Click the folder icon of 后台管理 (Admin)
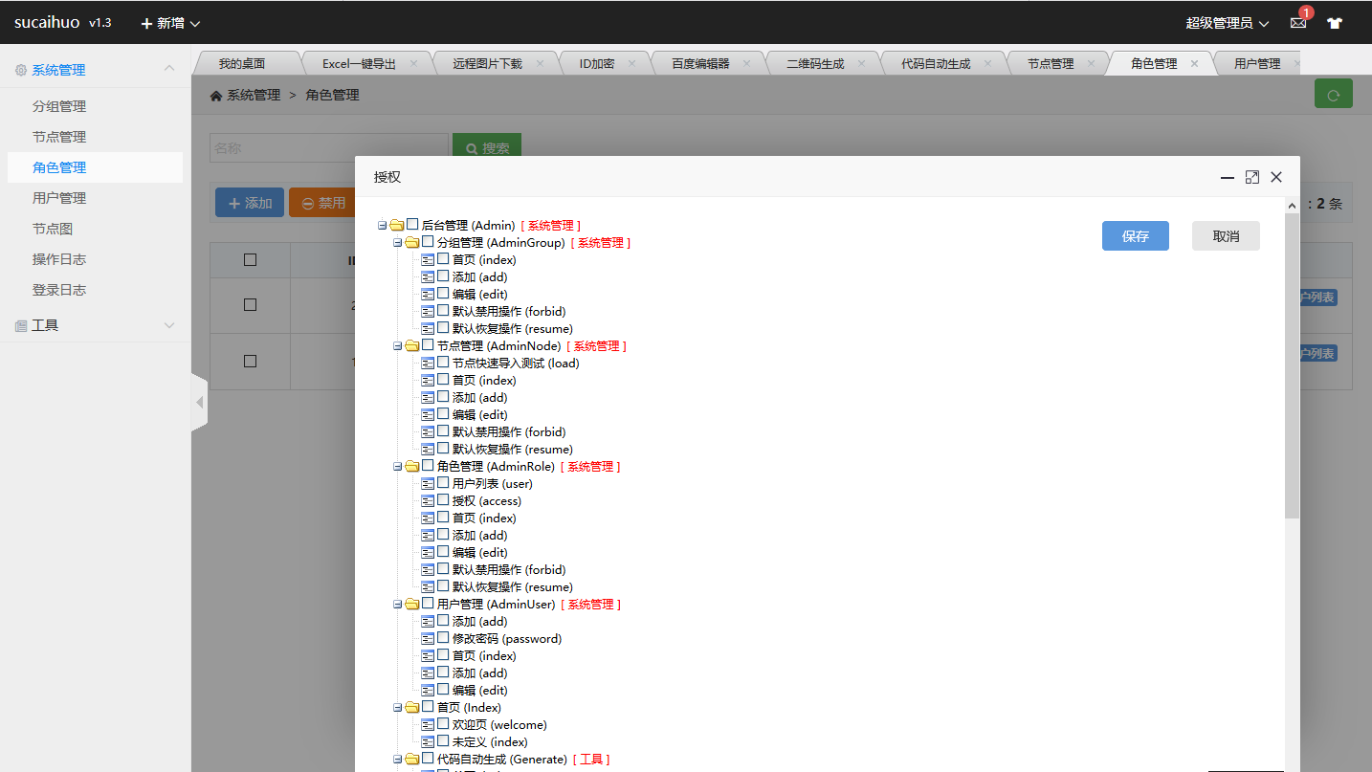 396,225
